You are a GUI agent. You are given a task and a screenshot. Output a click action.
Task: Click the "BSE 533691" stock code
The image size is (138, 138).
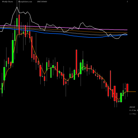[42, 2]
